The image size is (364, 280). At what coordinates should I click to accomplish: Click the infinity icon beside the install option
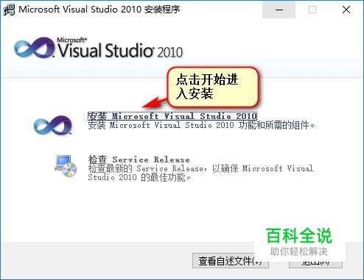click(53, 126)
